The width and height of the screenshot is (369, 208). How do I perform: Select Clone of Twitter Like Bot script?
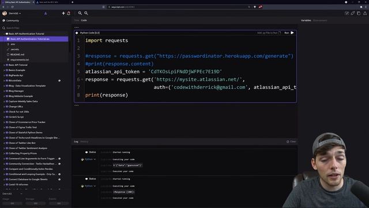(22, 143)
